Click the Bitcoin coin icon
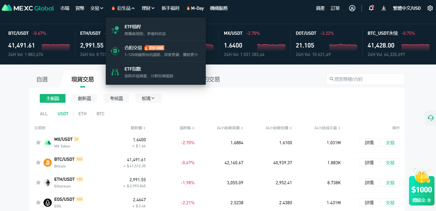The height and width of the screenshot is (211, 436). 47,163
